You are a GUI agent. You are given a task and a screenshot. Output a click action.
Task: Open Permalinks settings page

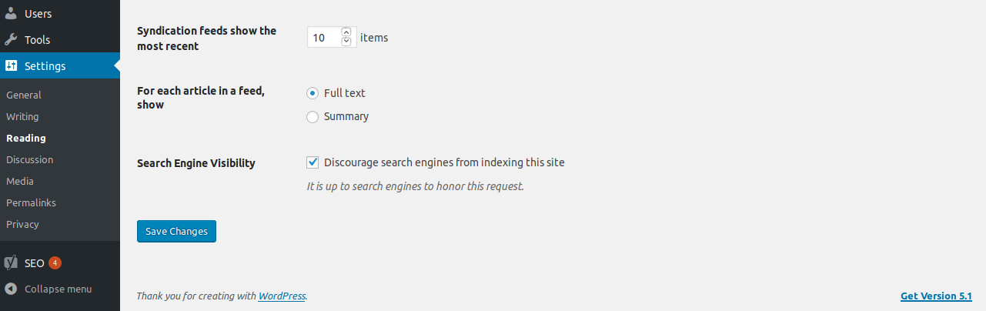(31, 202)
